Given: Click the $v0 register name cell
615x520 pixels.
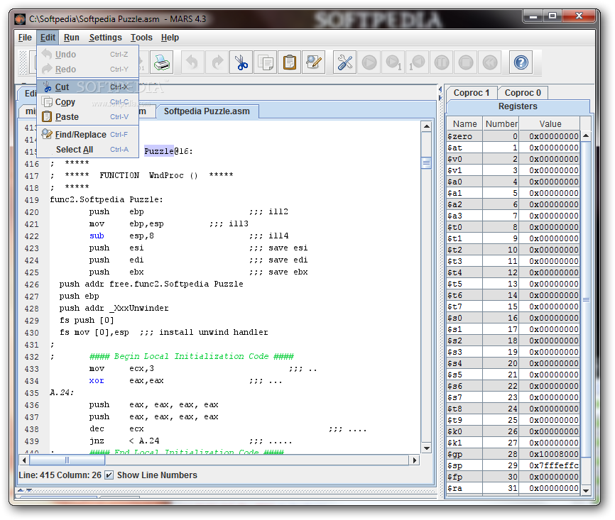Looking at the screenshot, I should 464,159.
